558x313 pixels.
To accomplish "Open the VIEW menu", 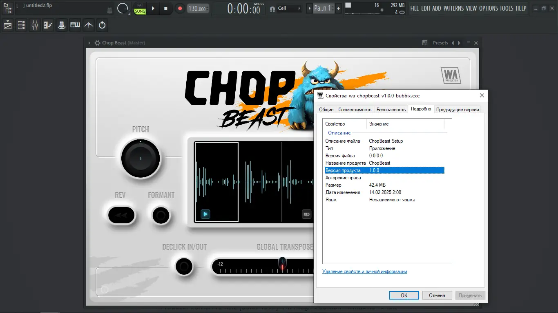I will point(471,8).
